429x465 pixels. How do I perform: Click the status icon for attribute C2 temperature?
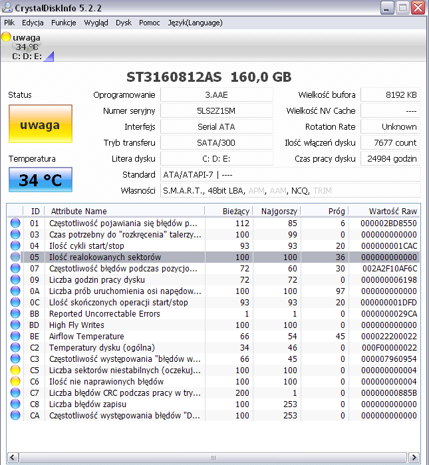(15, 347)
